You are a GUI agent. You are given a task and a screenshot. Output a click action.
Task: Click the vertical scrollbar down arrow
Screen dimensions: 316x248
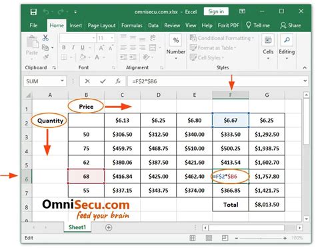(x=306, y=219)
